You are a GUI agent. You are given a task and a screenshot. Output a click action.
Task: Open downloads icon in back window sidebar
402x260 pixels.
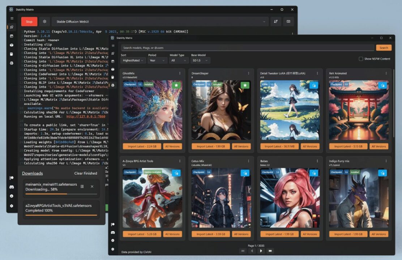12,196
